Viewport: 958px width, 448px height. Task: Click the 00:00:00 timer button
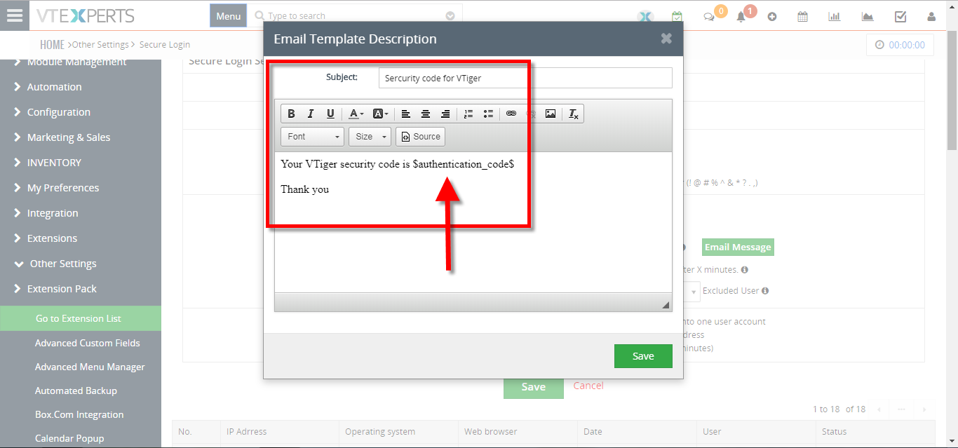(900, 45)
